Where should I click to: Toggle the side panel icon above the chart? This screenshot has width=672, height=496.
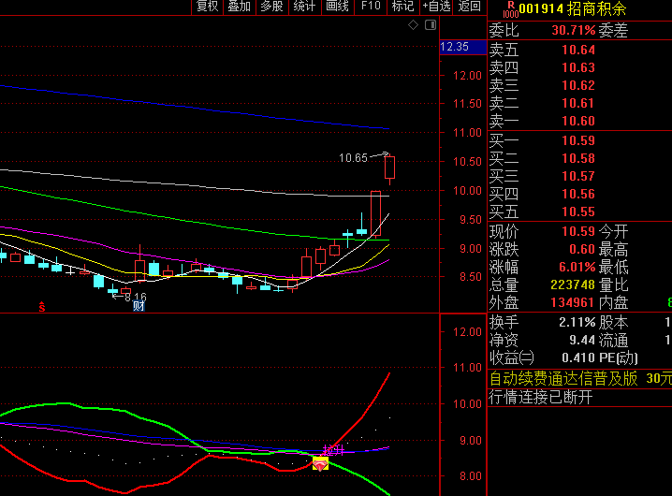[x=431, y=25]
